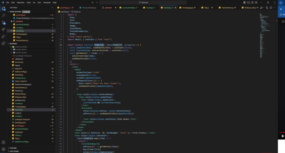Click the 1 unsaved badge

point(26,12)
